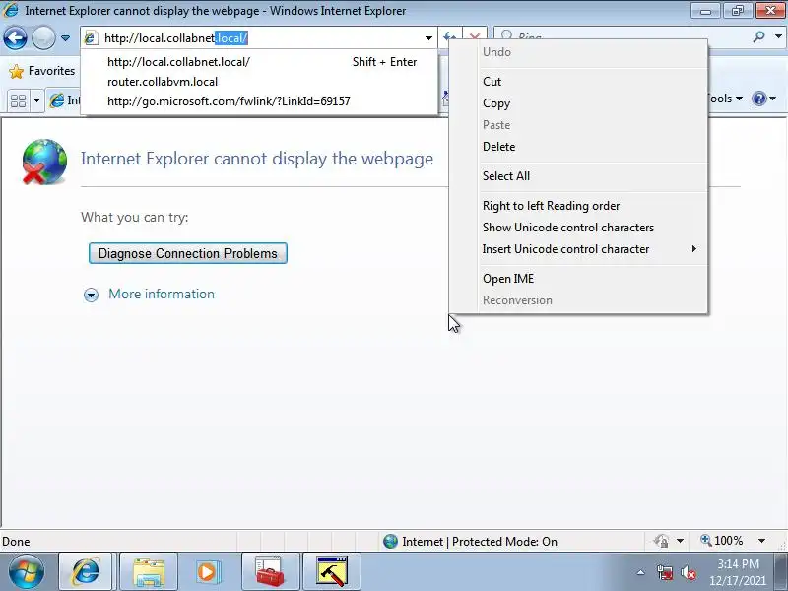Click the Back navigation arrow
The image size is (788, 591).
(x=15, y=37)
